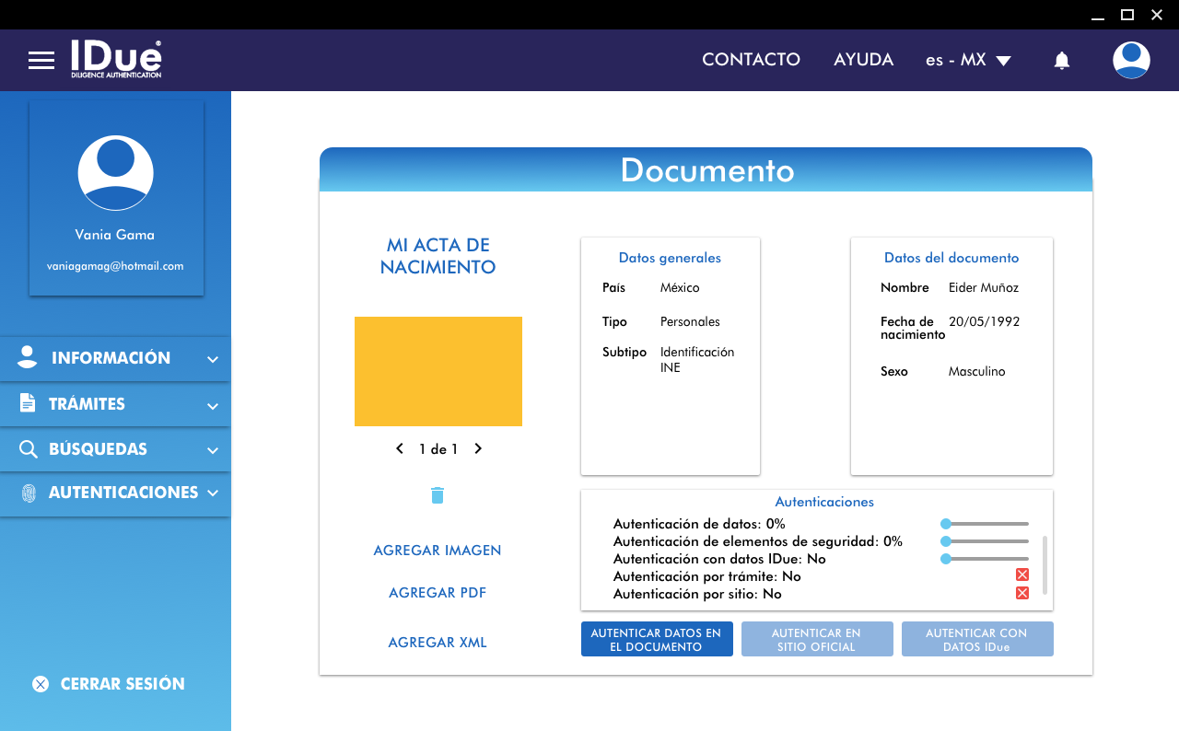Viewport: 1179px width, 731px height.
Task: Open the Contacto menu item
Action: point(751,60)
